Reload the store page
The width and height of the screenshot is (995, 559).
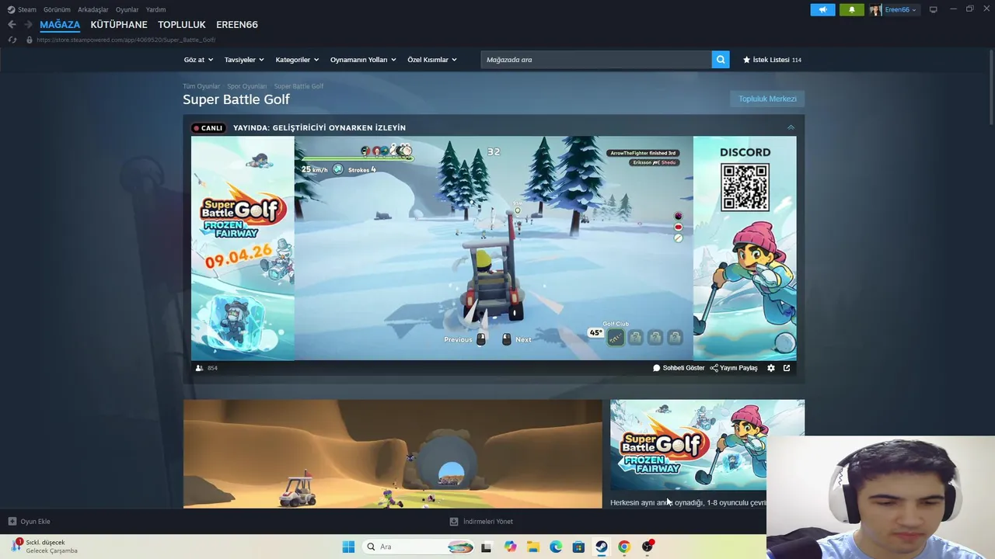pyautogui.click(x=12, y=40)
